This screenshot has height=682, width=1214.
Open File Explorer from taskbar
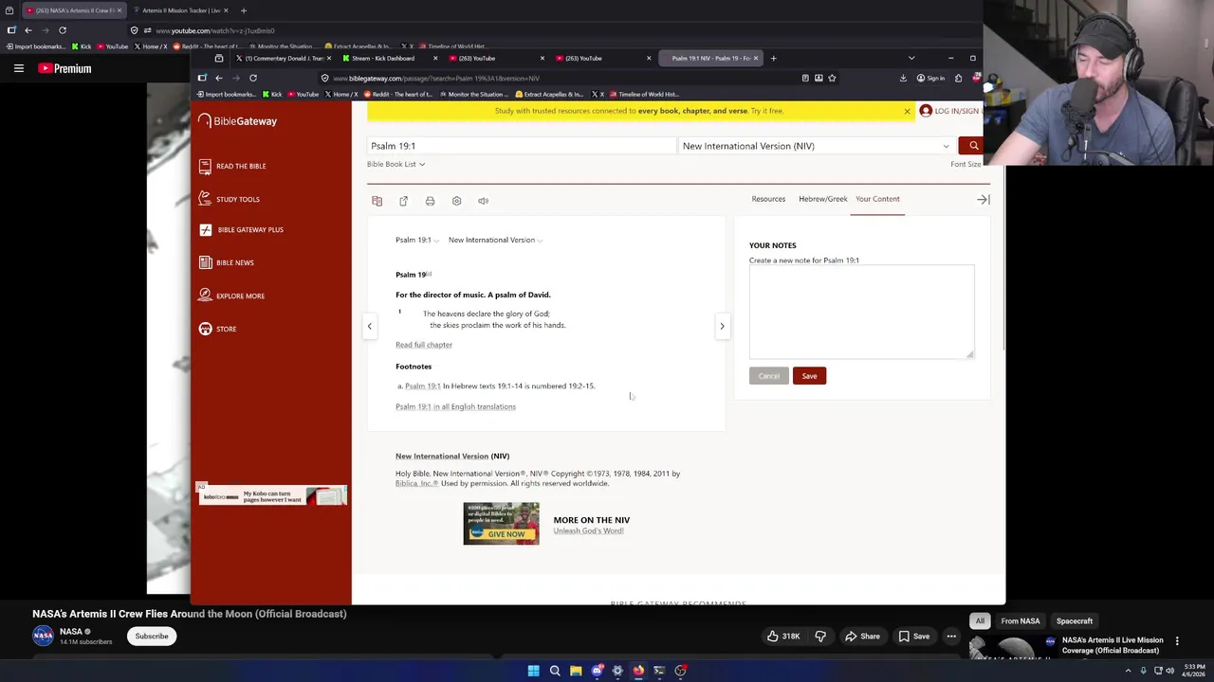576,671
